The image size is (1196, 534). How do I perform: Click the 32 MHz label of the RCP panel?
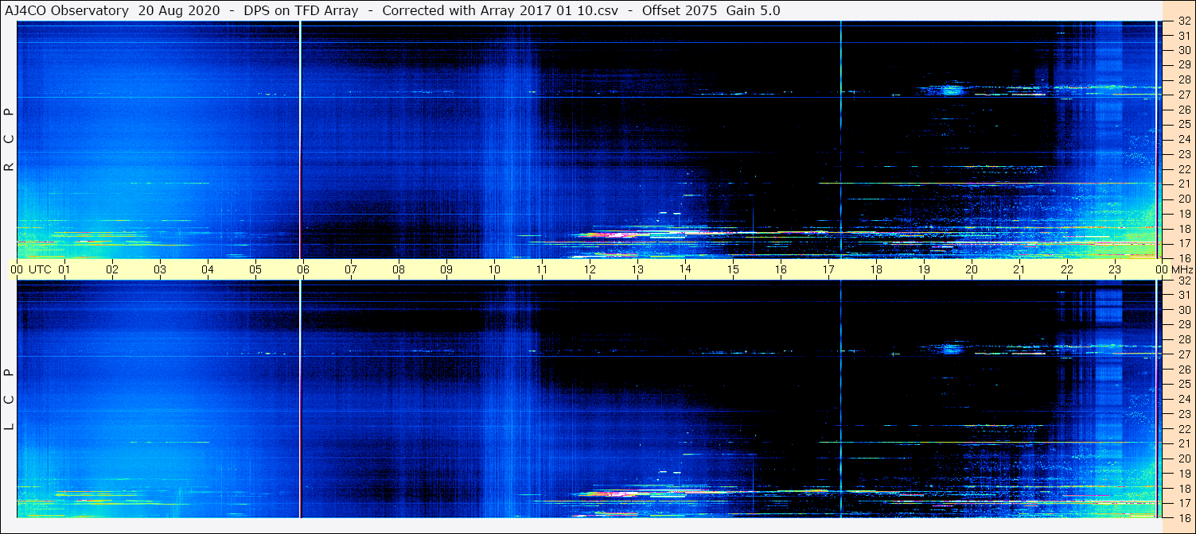click(x=1183, y=21)
